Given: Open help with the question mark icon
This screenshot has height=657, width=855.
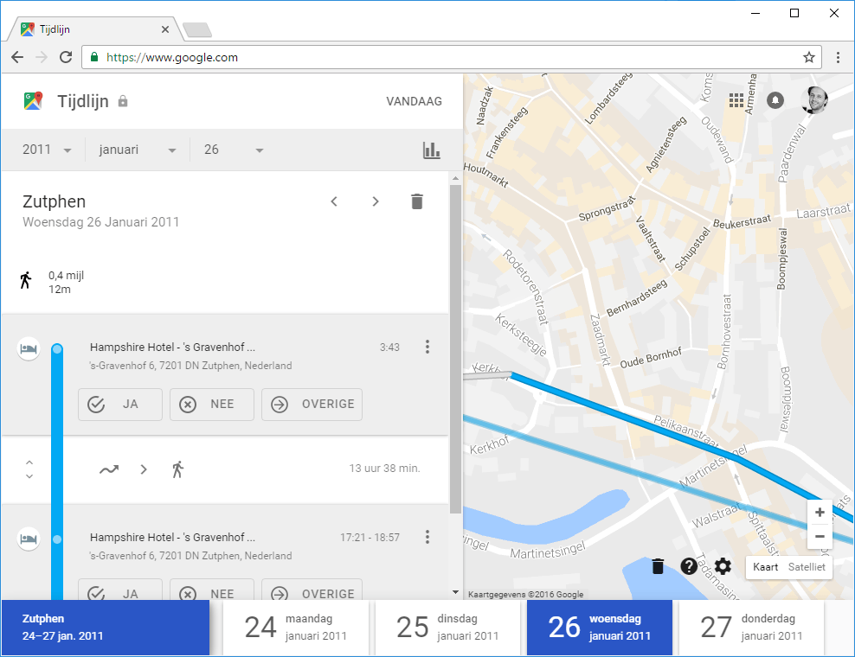Looking at the screenshot, I should click(x=689, y=566).
